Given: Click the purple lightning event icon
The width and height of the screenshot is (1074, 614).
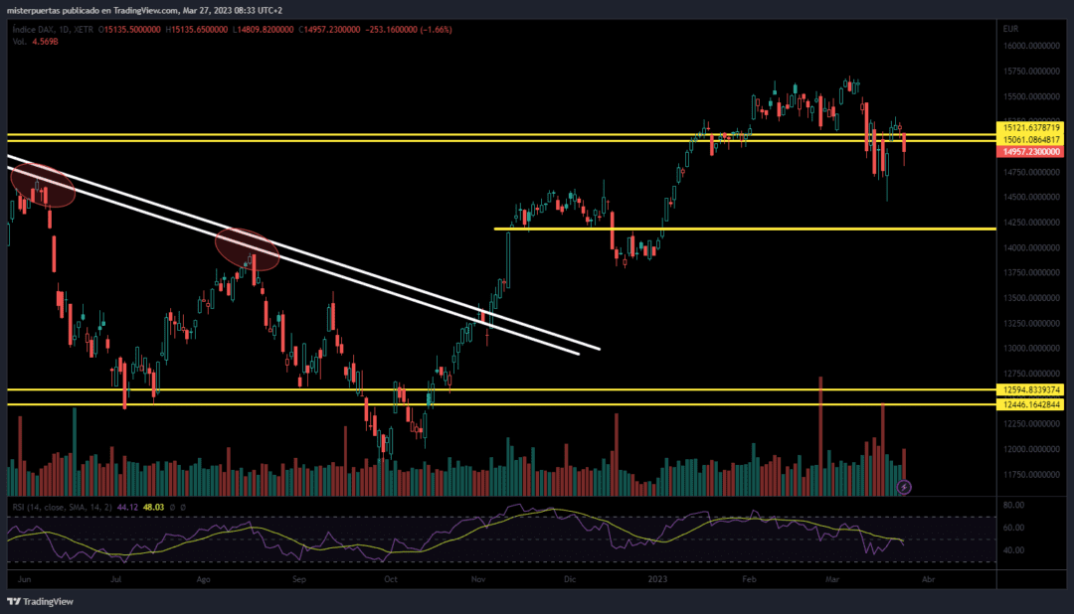Looking at the screenshot, I should click(x=904, y=488).
